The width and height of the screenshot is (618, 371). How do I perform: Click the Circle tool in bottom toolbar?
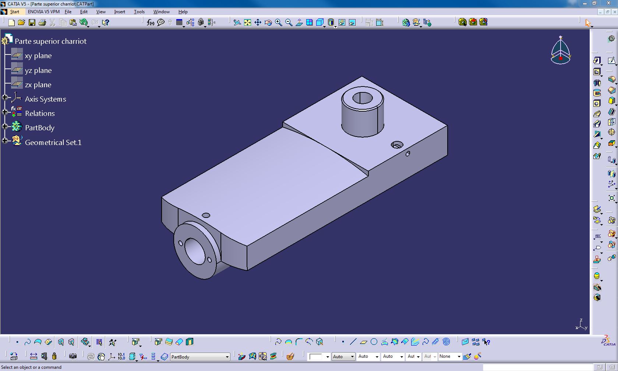[374, 342]
